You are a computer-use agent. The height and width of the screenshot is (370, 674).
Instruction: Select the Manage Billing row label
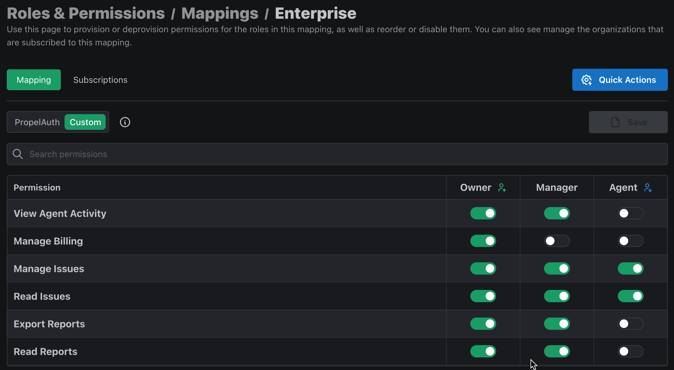pos(48,241)
